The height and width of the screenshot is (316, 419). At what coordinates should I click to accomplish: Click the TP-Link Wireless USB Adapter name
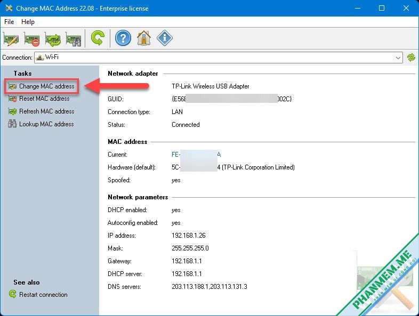(x=211, y=86)
